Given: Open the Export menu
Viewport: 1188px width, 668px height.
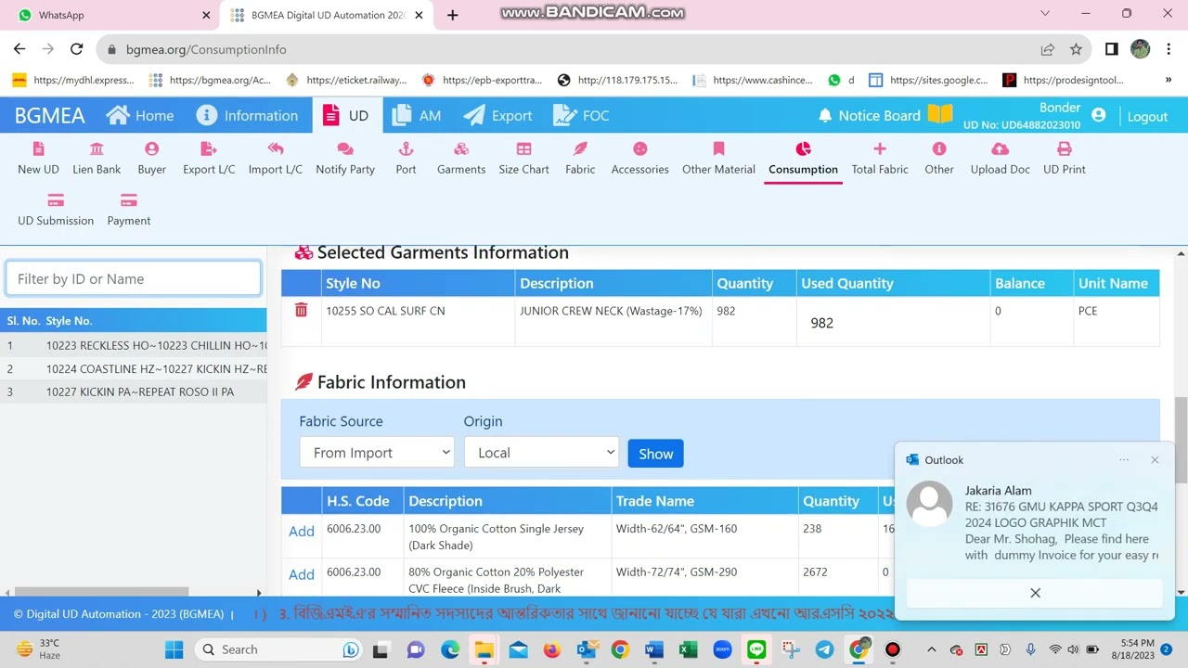Looking at the screenshot, I should pos(498,115).
